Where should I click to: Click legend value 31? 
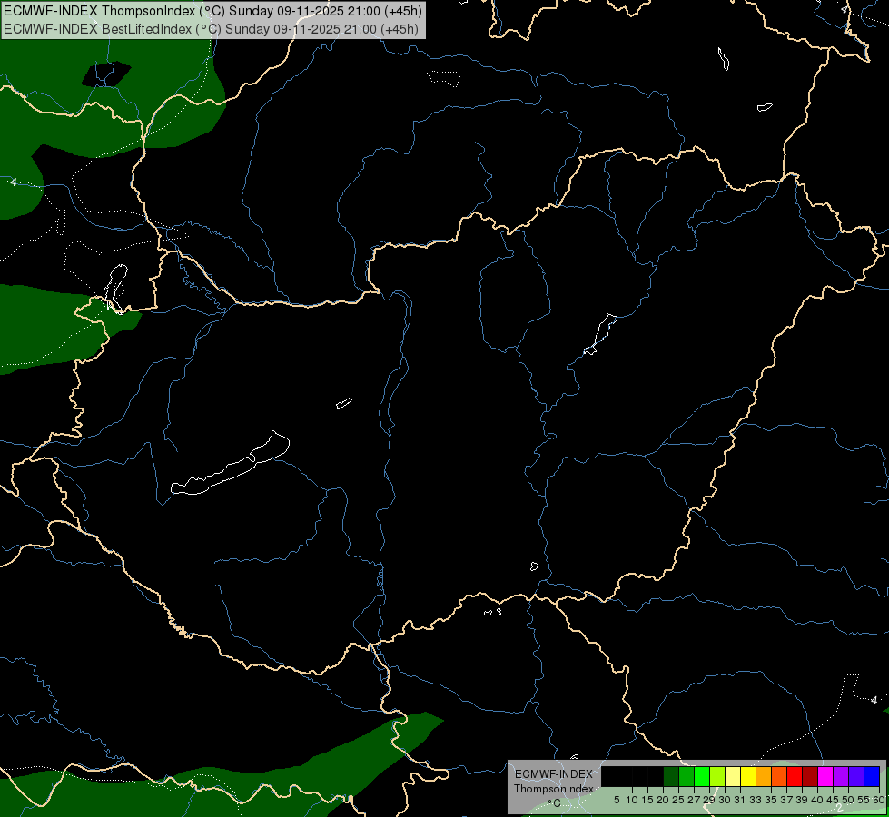[x=741, y=800]
